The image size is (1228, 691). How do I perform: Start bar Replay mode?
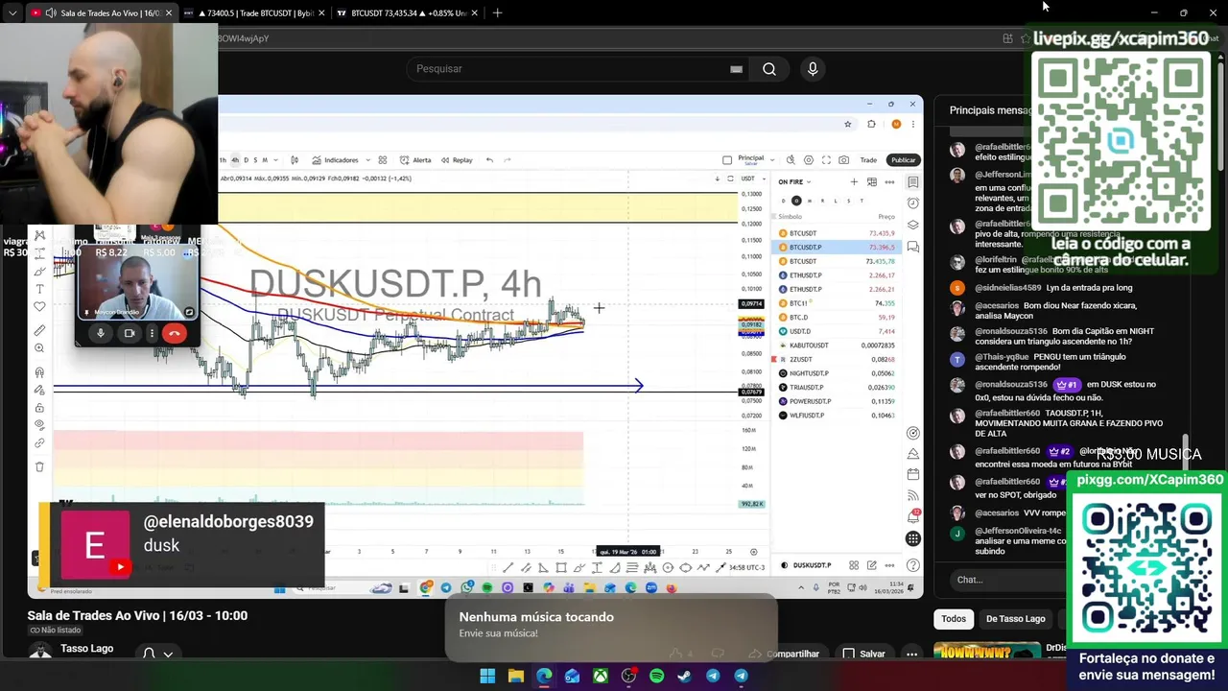coord(457,160)
